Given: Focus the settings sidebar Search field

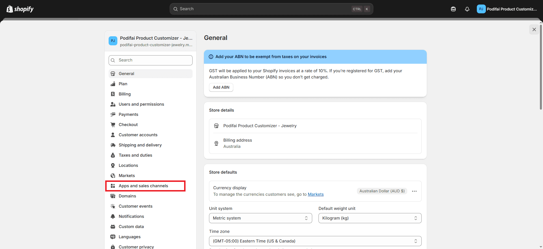Looking at the screenshot, I should pos(150,60).
